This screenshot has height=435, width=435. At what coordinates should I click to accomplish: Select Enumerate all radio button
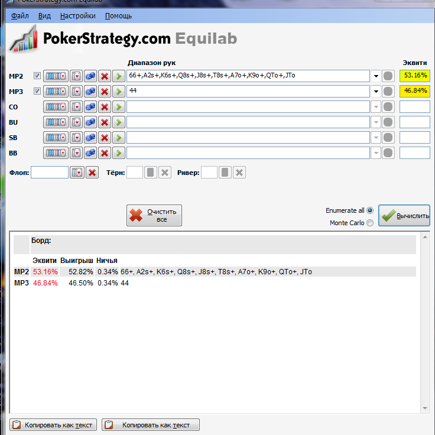(x=370, y=210)
